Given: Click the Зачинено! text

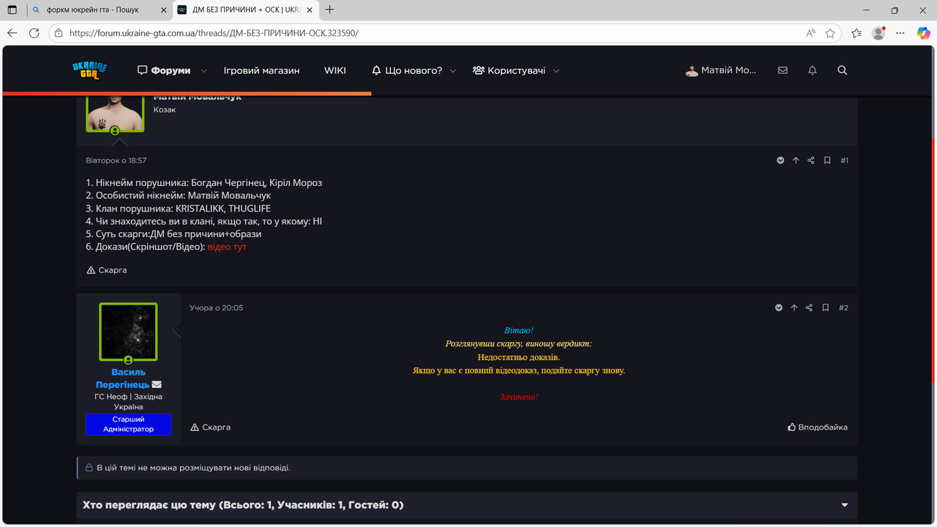Looking at the screenshot, I should [519, 397].
